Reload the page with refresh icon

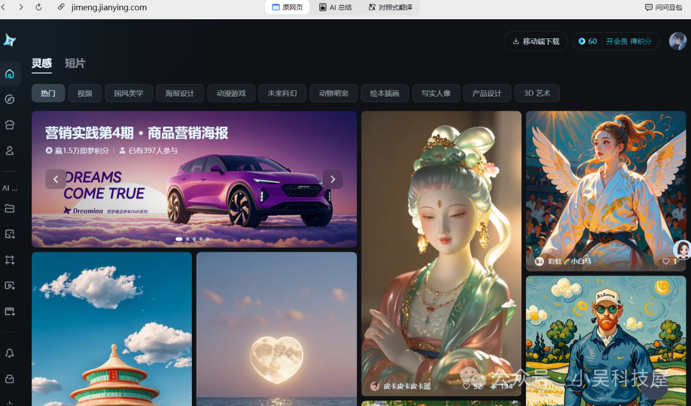pyautogui.click(x=39, y=7)
